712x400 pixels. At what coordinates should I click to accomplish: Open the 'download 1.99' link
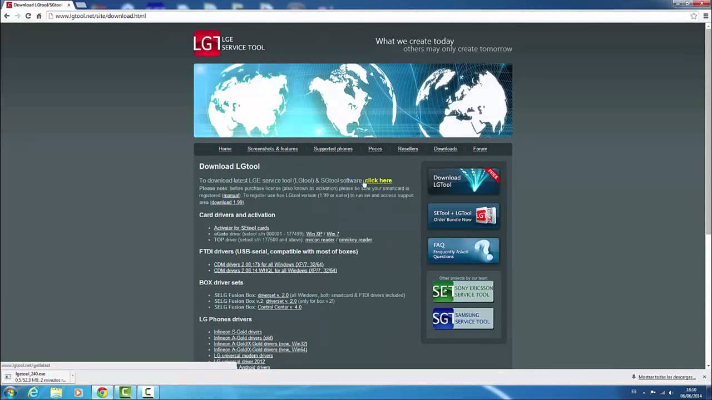coord(226,202)
